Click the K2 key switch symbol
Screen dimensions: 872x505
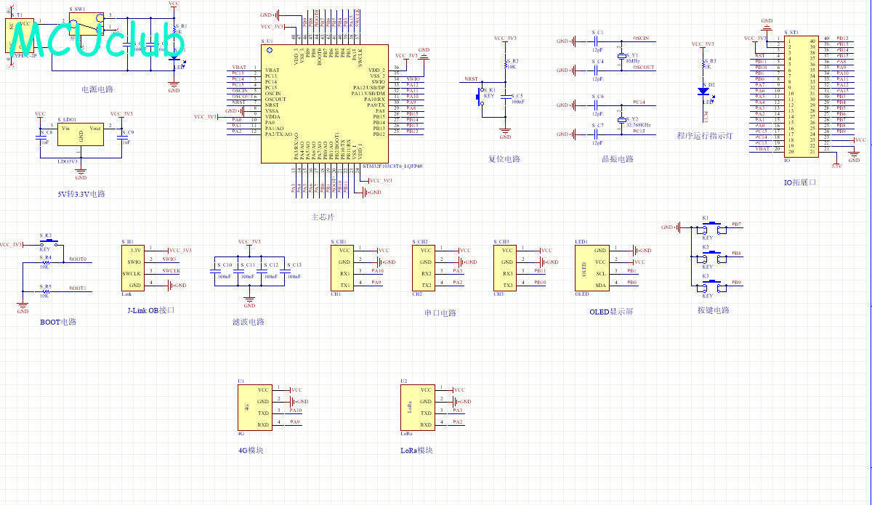pyautogui.click(x=712, y=256)
